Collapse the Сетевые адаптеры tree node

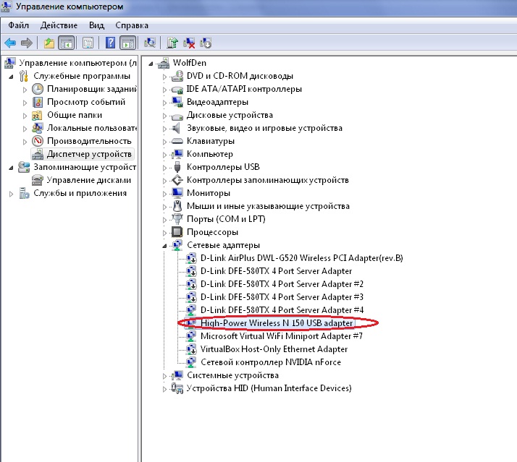click(165, 246)
